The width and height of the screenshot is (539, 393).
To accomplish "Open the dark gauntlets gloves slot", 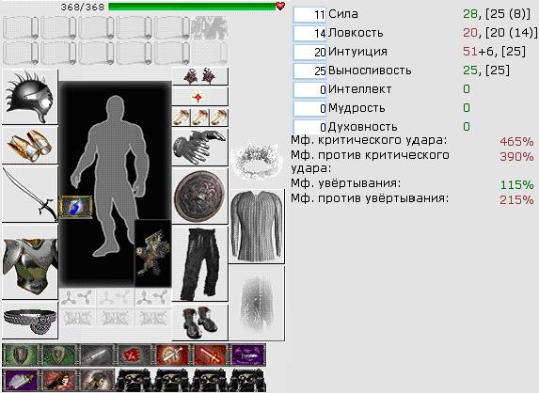I will (200, 147).
